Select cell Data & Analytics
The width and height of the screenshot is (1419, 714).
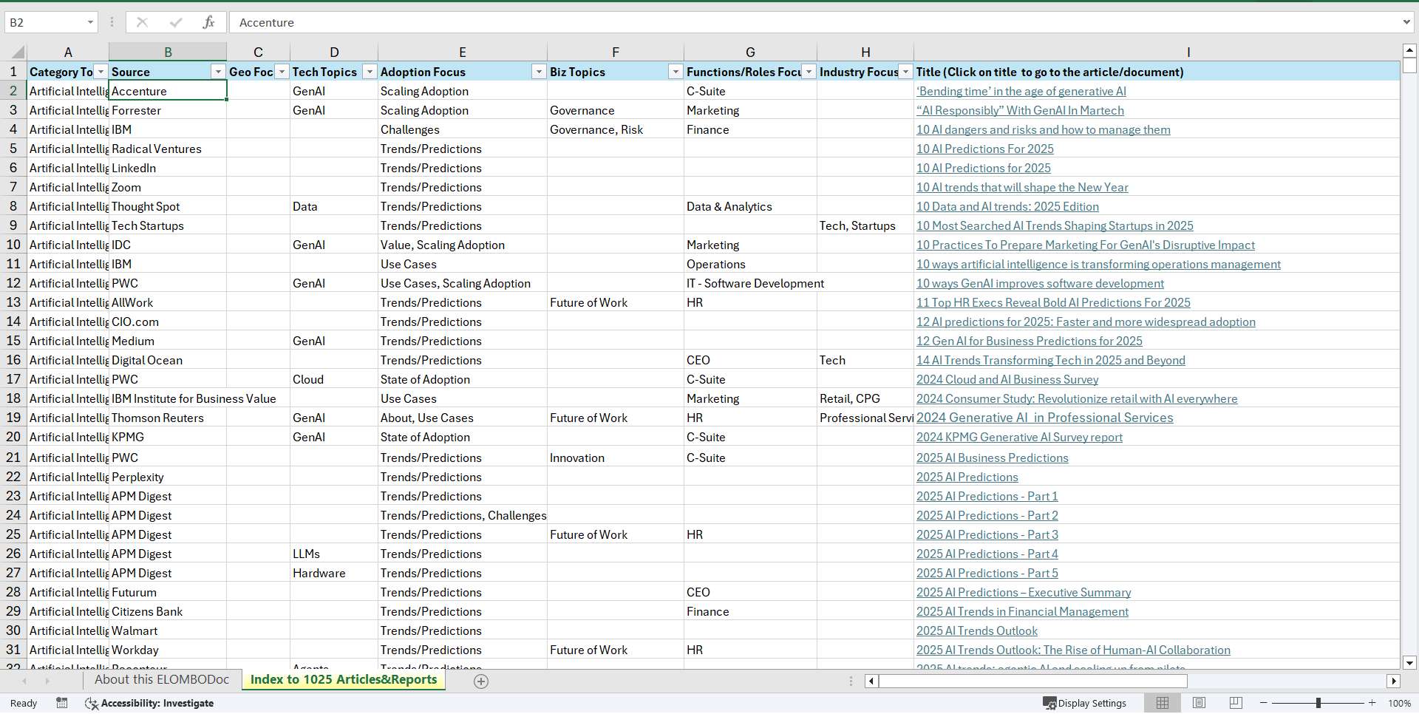[750, 206]
